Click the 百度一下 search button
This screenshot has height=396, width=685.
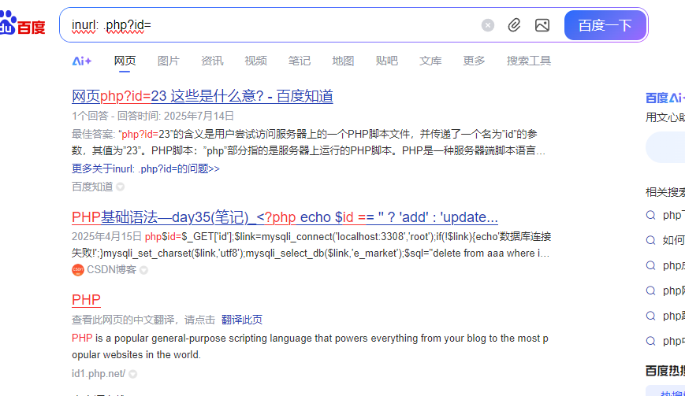(x=605, y=25)
